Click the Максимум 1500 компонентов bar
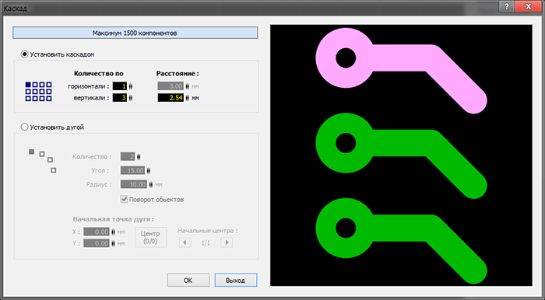This screenshot has width=545, height=300. click(135, 33)
